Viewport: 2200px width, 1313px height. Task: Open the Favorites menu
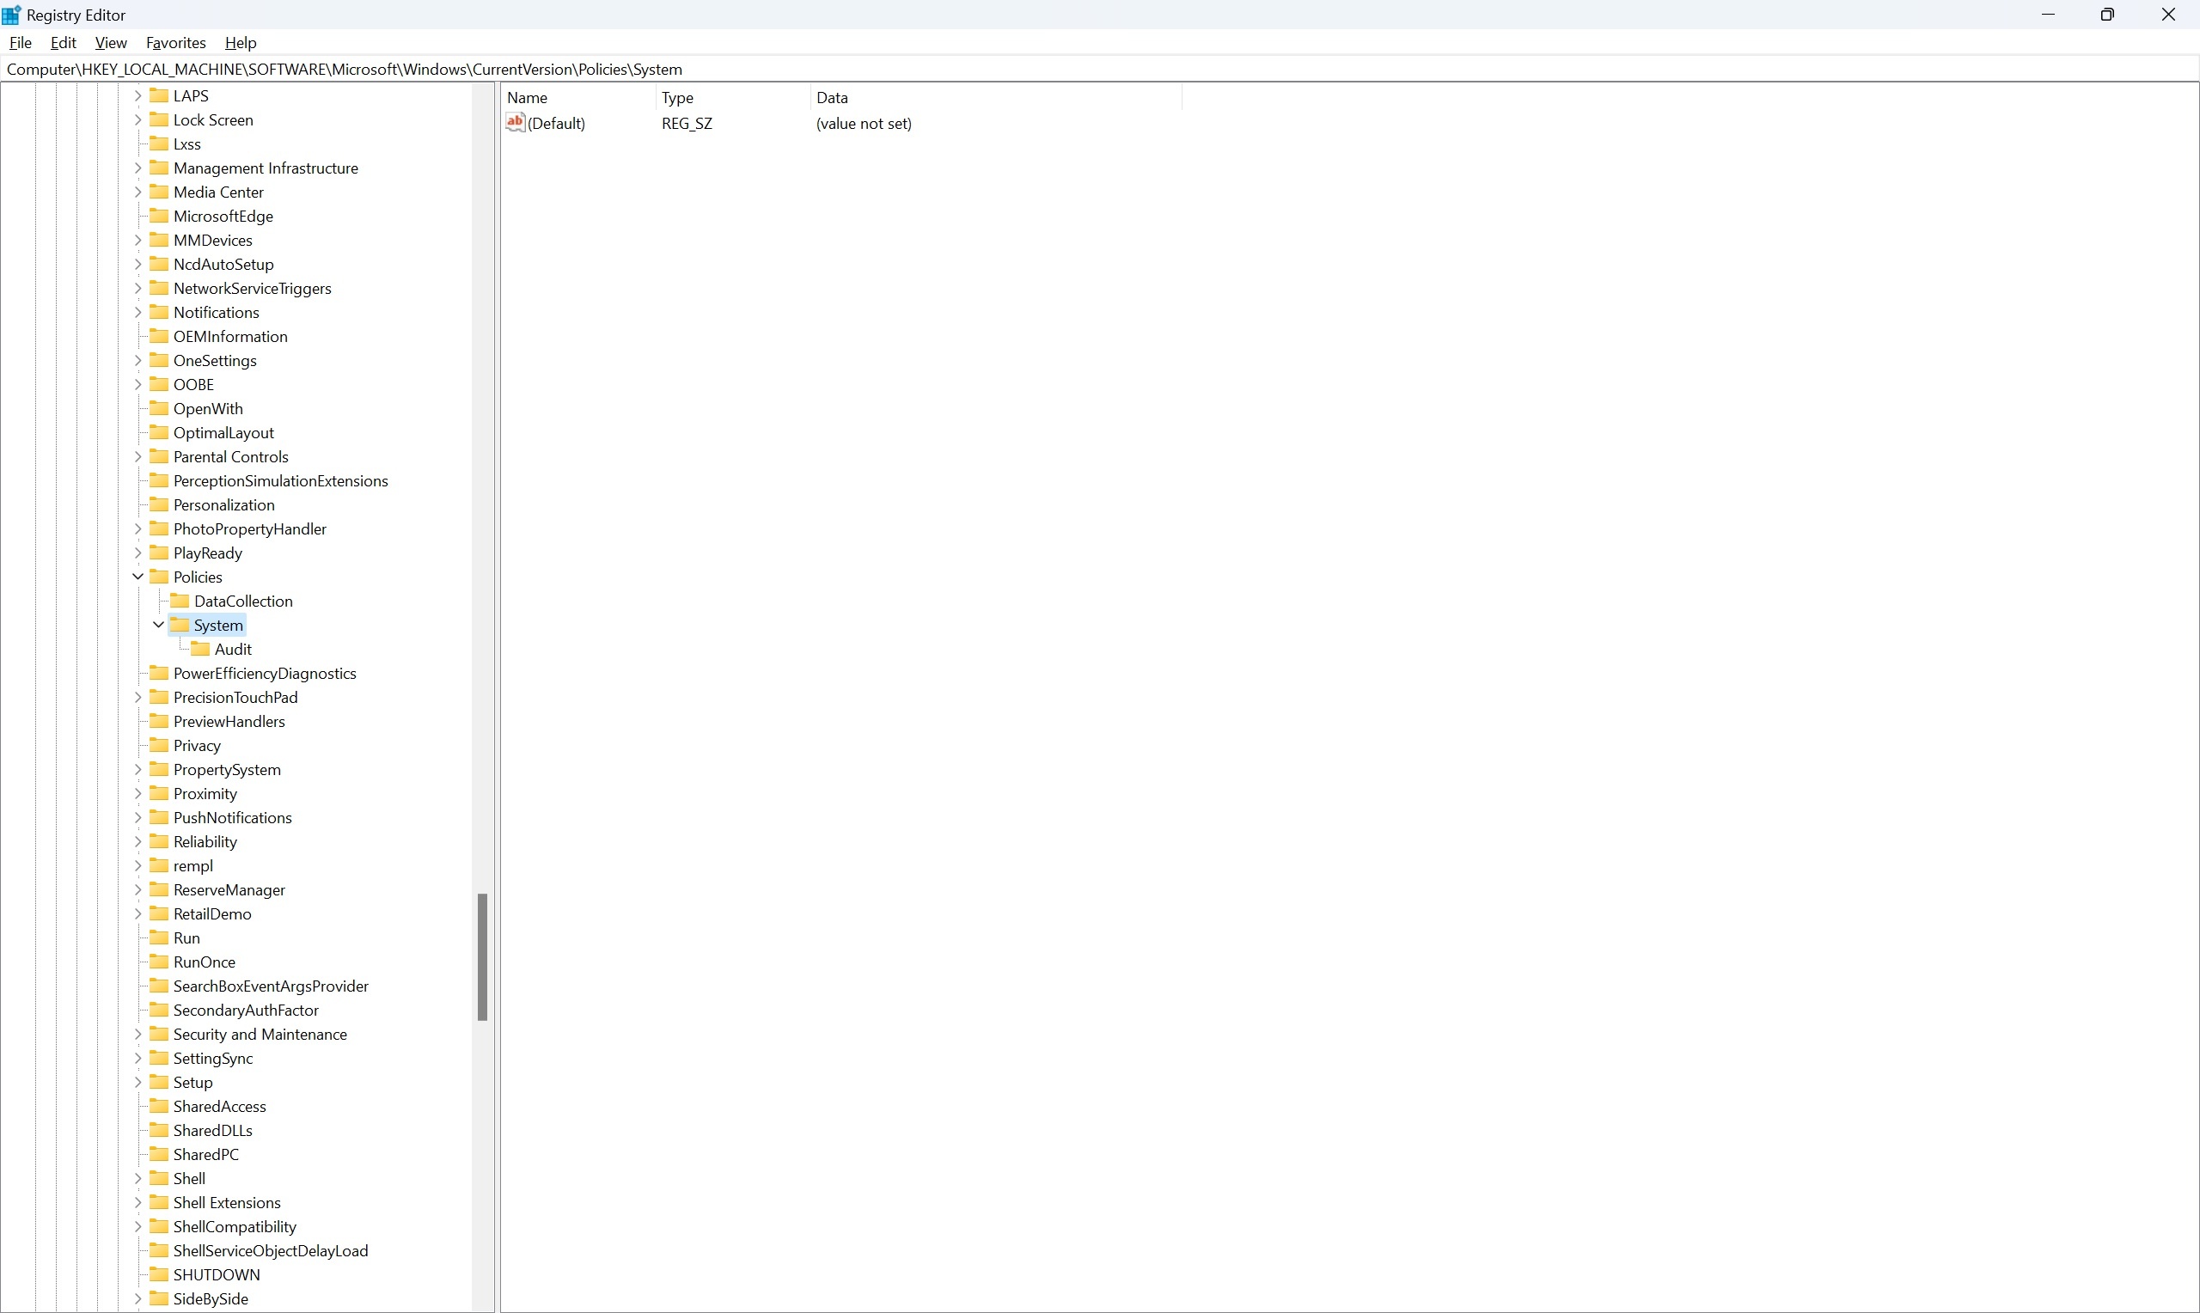tap(175, 42)
